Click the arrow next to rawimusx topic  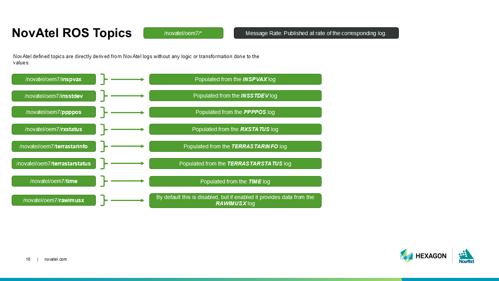coord(127,200)
